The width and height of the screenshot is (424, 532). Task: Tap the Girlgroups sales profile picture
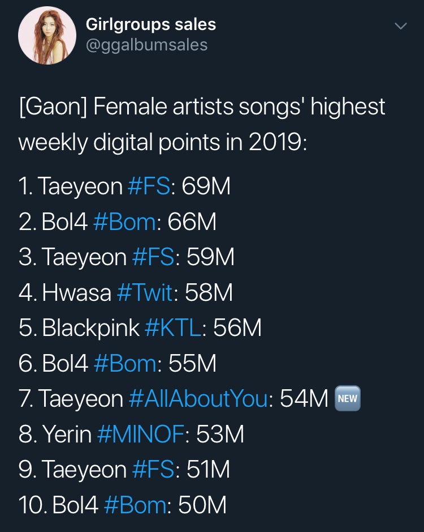tap(47, 36)
